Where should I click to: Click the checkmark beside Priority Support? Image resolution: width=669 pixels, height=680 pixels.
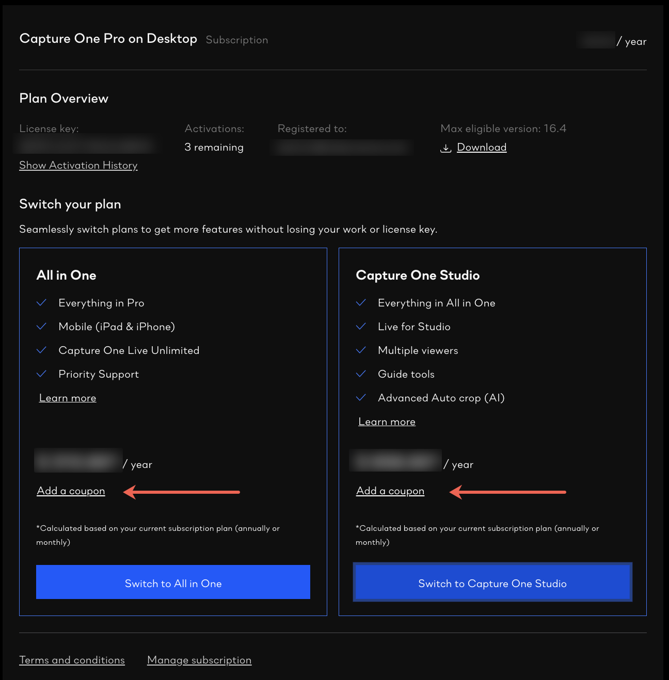click(x=42, y=374)
